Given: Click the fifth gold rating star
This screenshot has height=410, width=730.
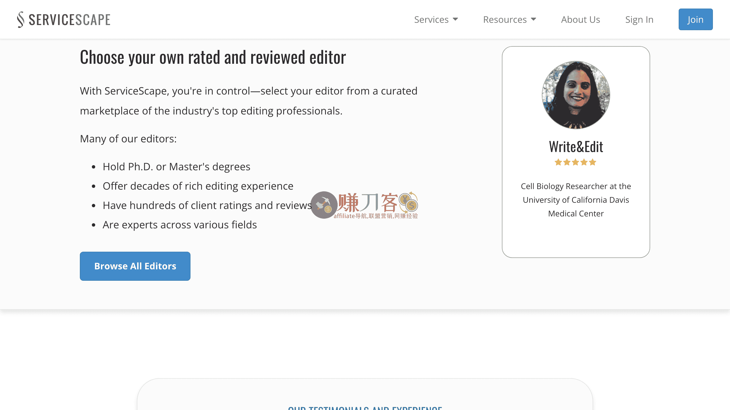Looking at the screenshot, I should 593,162.
